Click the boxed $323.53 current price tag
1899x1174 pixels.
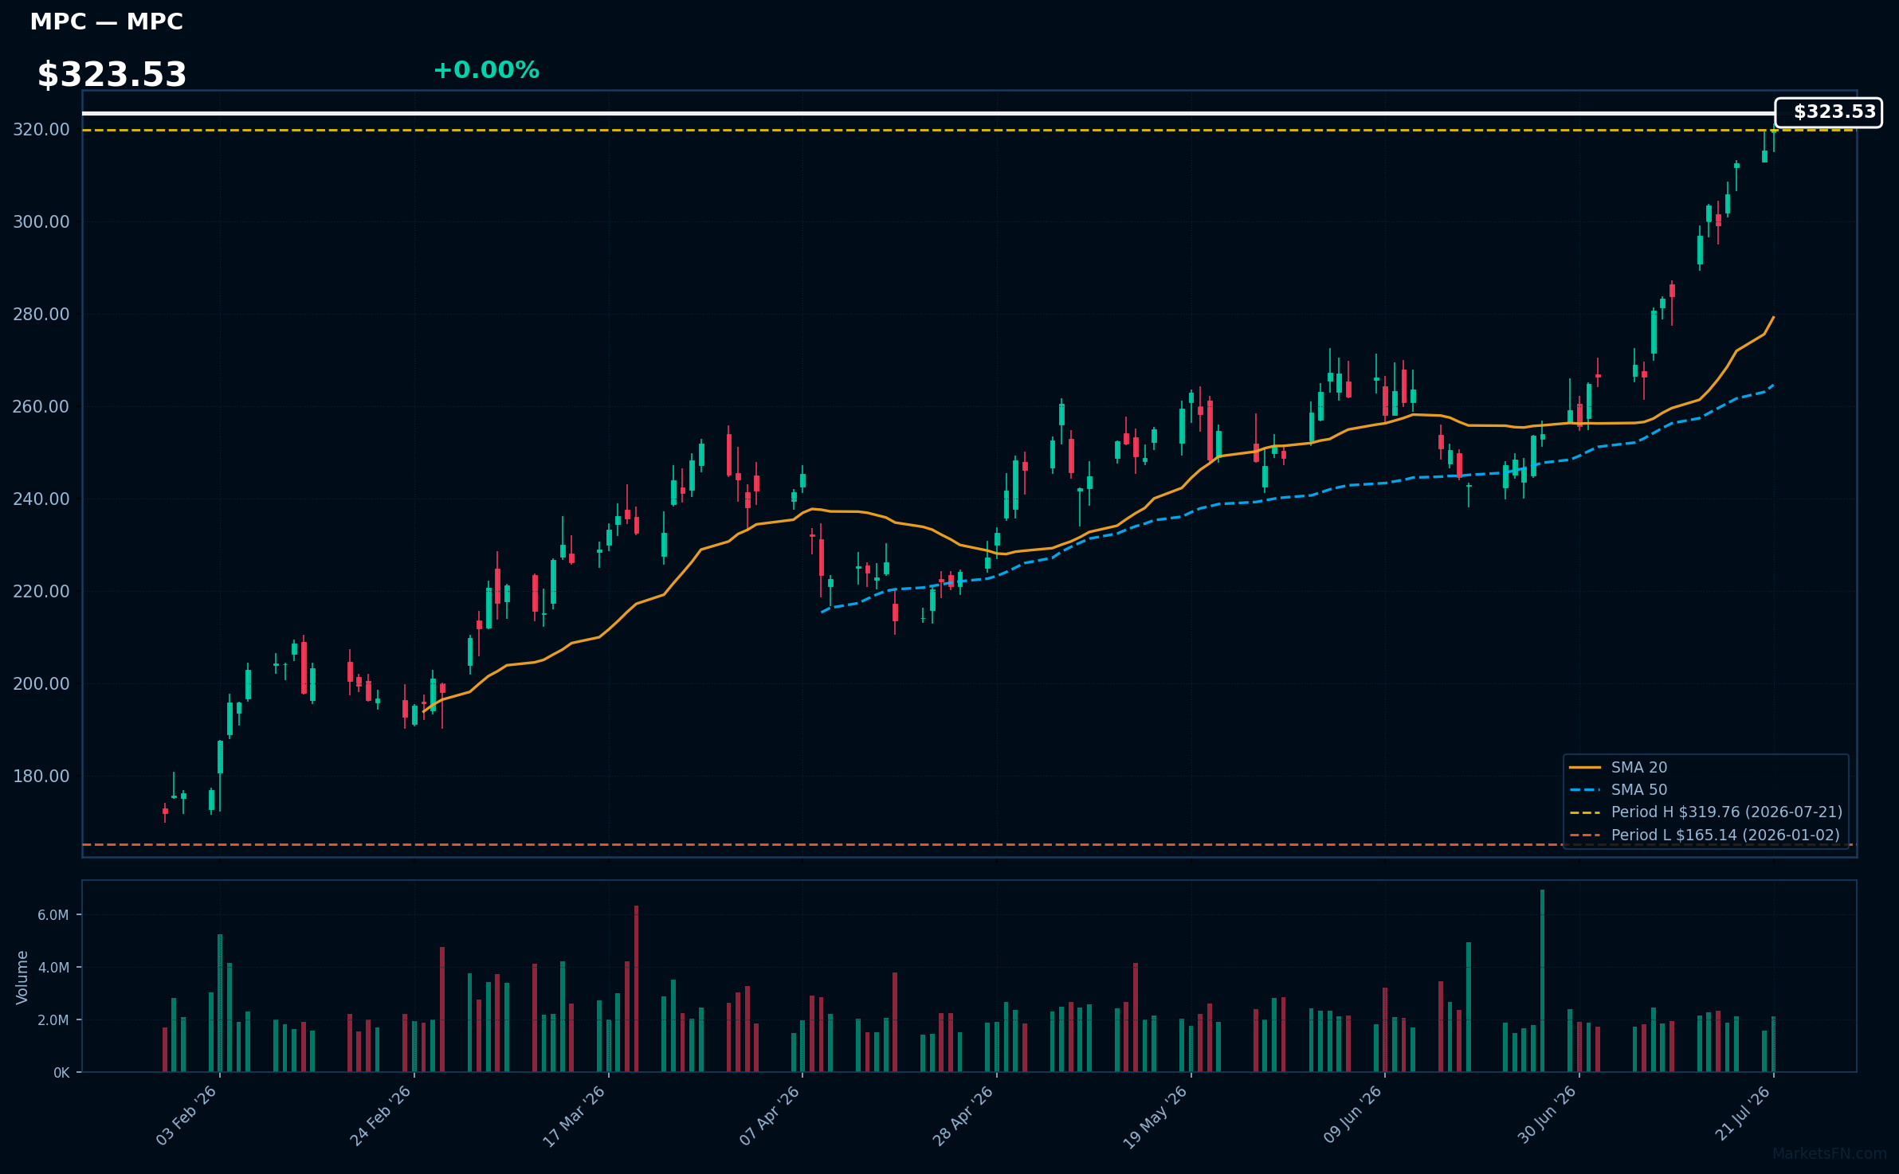[1828, 112]
